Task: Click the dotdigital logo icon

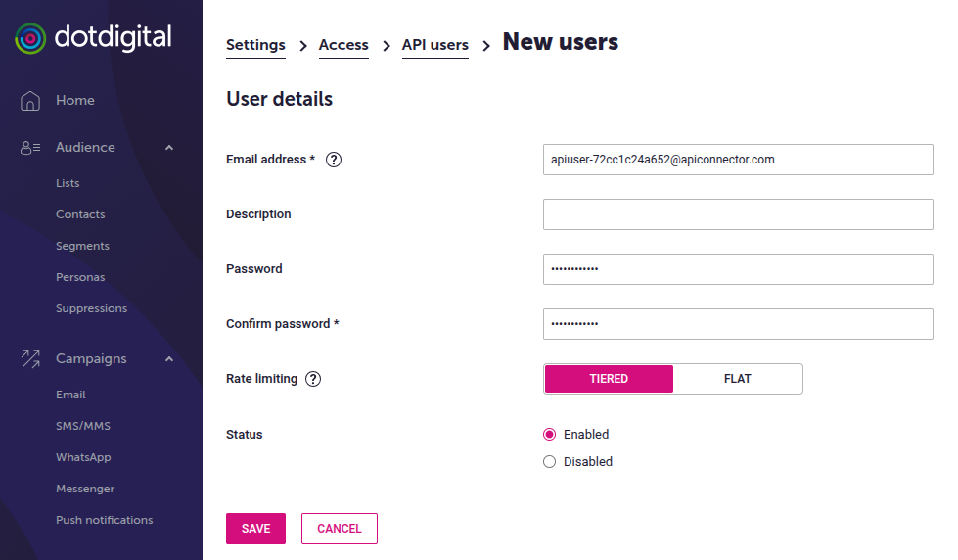Action: [30, 38]
